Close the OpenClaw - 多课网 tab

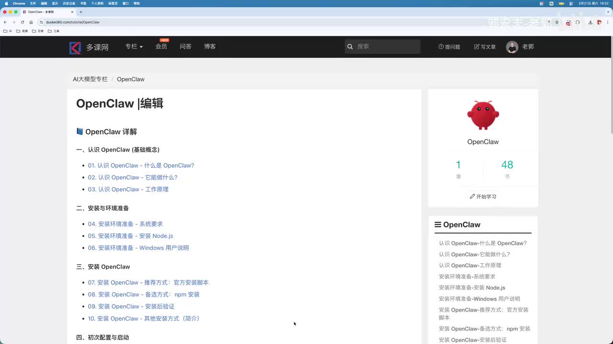click(72, 12)
